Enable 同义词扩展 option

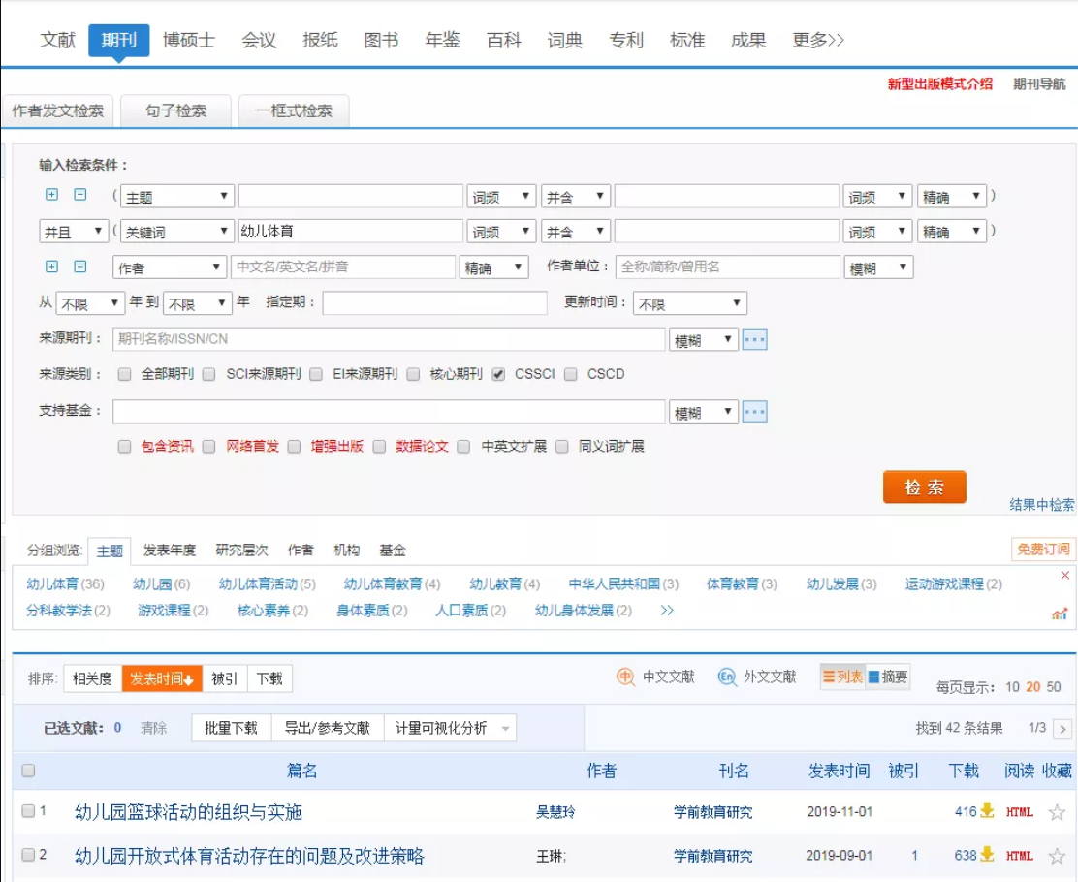click(561, 447)
